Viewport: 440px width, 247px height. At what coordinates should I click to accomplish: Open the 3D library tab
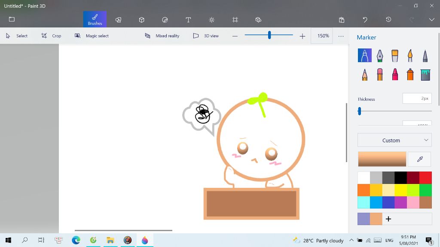click(x=258, y=20)
